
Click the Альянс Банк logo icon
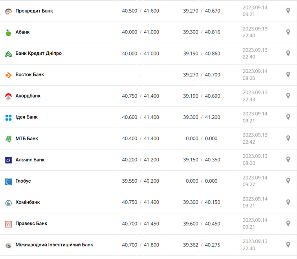pyautogui.click(x=8, y=160)
